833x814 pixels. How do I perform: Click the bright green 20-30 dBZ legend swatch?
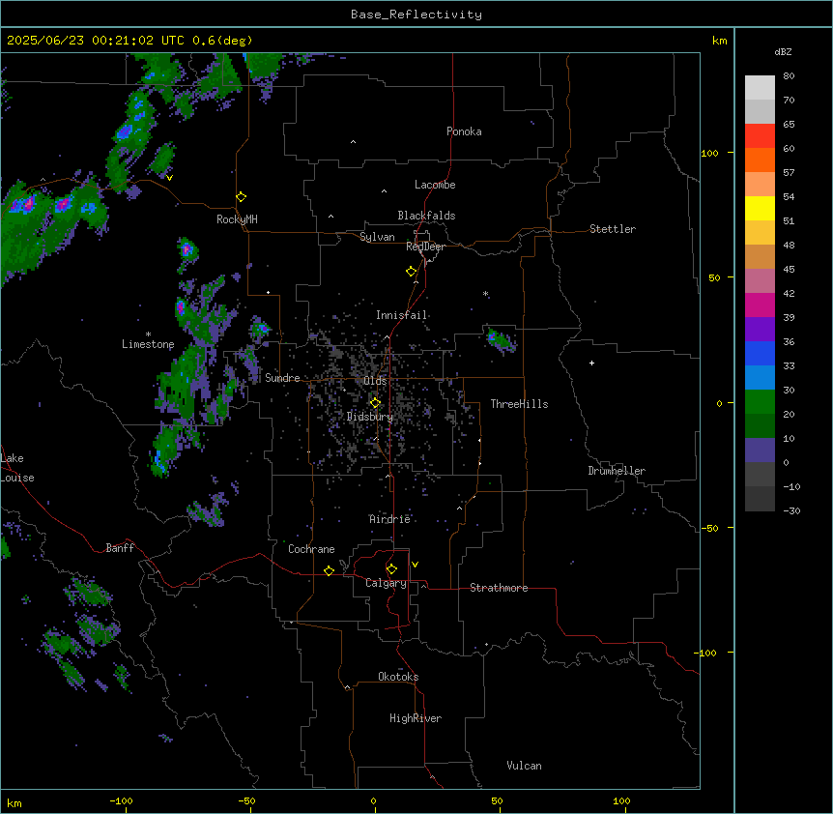[760, 402]
